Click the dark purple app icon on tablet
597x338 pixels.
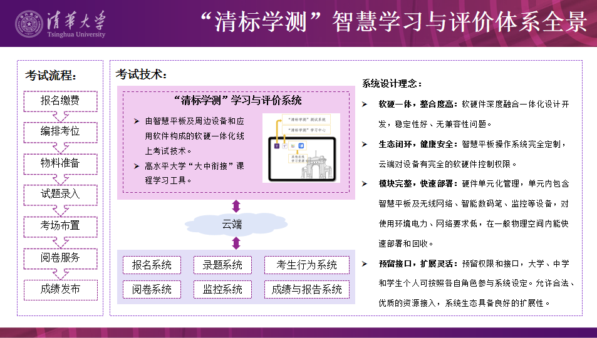point(277,146)
